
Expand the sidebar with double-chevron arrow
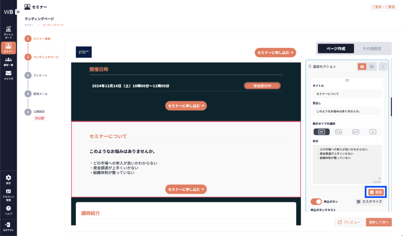[x=17, y=12]
